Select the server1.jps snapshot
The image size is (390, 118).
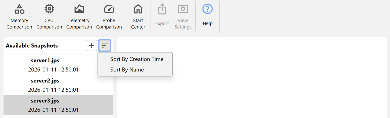tap(45, 60)
